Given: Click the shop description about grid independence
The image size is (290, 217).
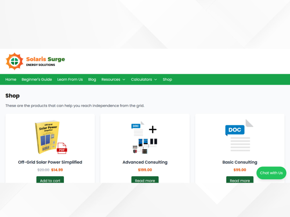Looking at the screenshot, I should tap(75, 106).
